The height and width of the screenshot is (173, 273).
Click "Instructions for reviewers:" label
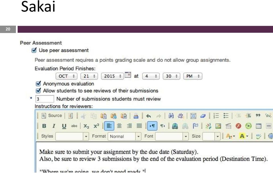click(x=64, y=106)
